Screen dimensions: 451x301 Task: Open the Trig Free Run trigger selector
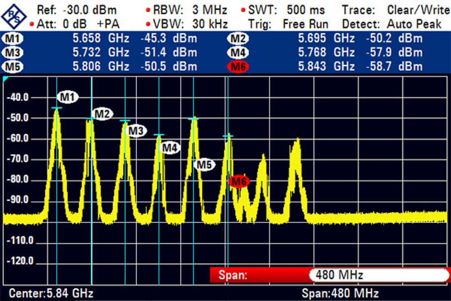pos(288,24)
